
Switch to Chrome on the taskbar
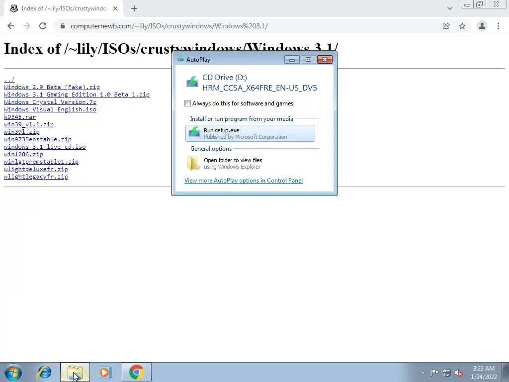click(136, 372)
